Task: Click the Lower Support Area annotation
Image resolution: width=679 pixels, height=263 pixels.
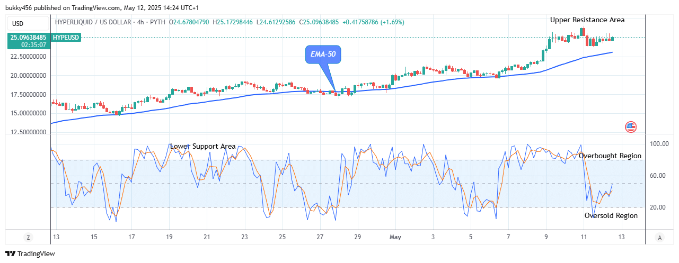Action: [203, 146]
